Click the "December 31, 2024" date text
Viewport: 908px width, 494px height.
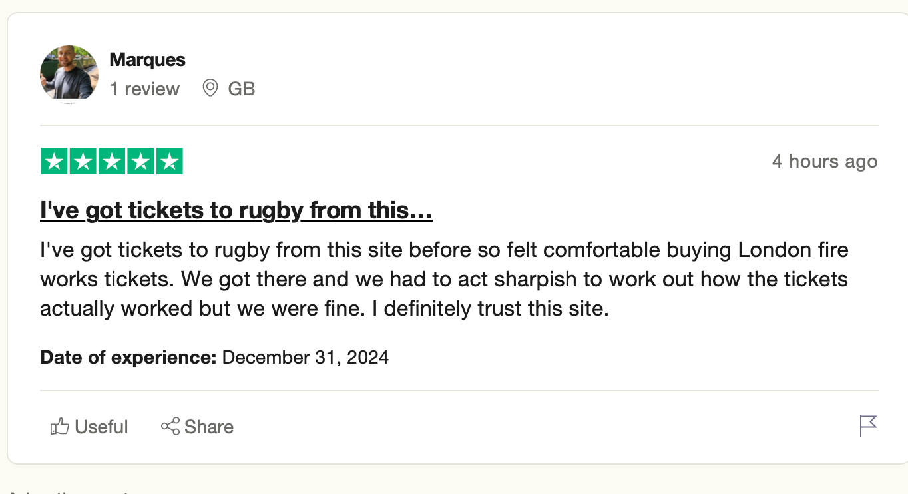305,358
